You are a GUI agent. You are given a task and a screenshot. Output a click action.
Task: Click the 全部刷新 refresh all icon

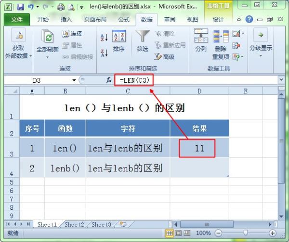(48, 37)
